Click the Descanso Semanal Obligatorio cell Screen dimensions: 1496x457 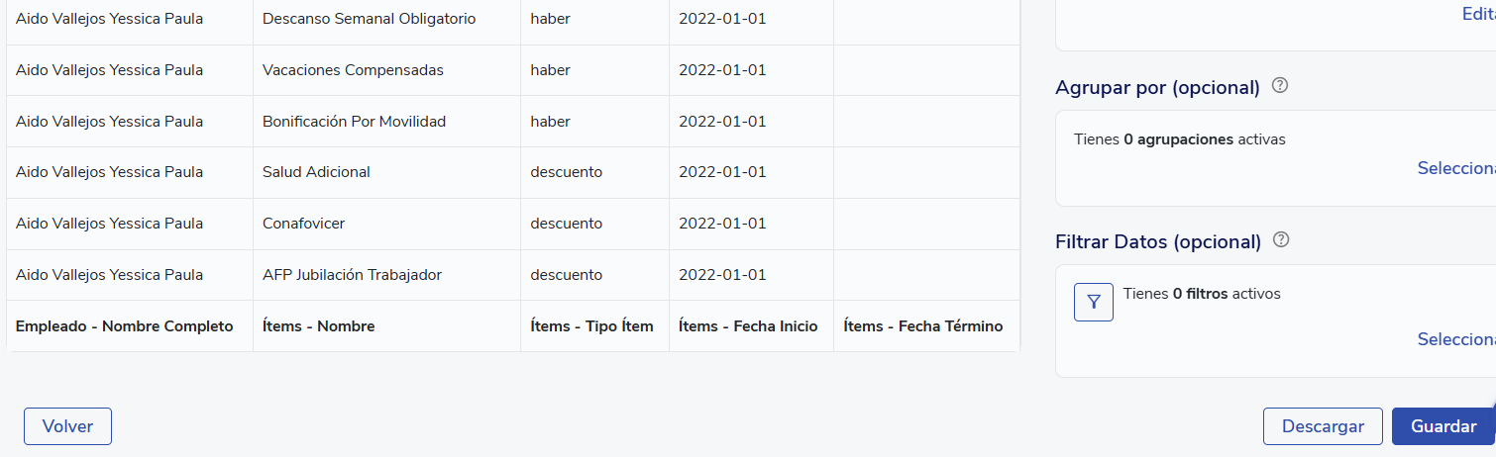pyautogui.click(x=370, y=19)
